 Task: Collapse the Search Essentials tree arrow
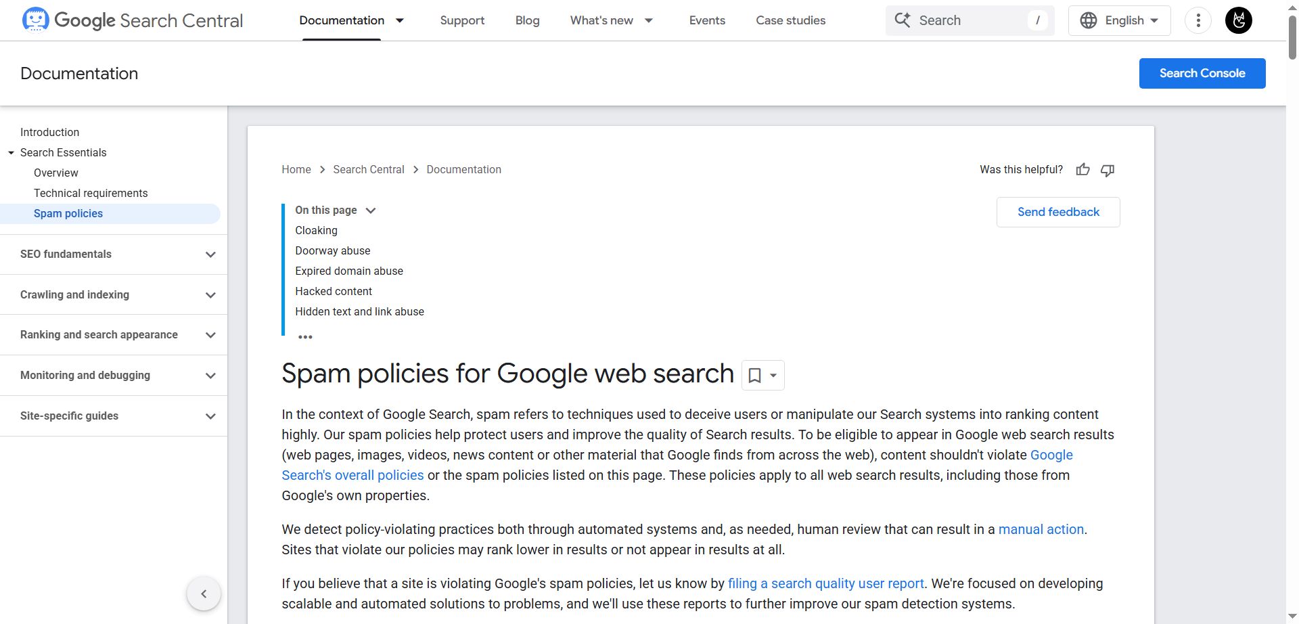11,153
